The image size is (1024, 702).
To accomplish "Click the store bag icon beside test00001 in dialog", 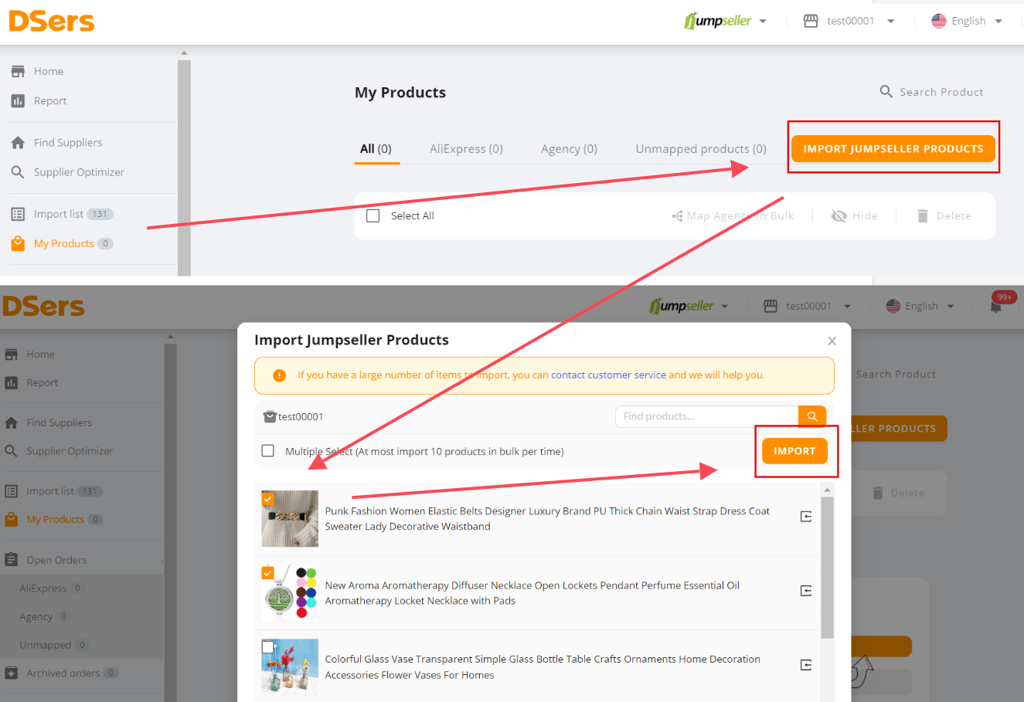I will click(270, 416).
